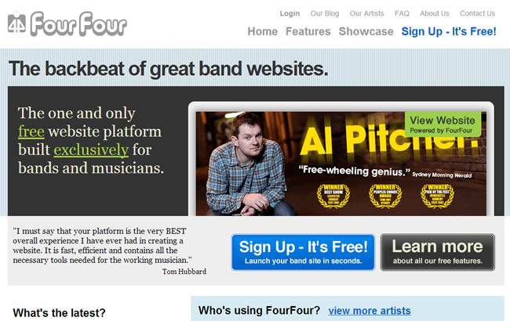Click the Winner Best Show laurel badge

coord(333,196)
